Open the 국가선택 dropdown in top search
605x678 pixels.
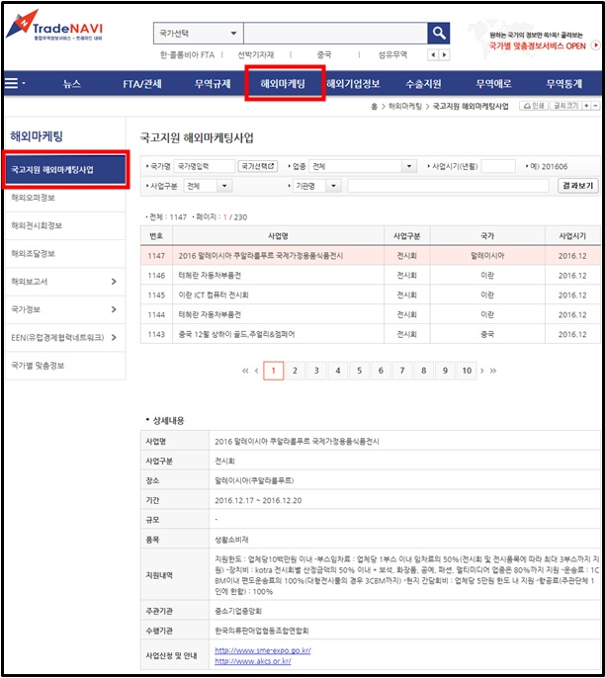click(197, 34)
